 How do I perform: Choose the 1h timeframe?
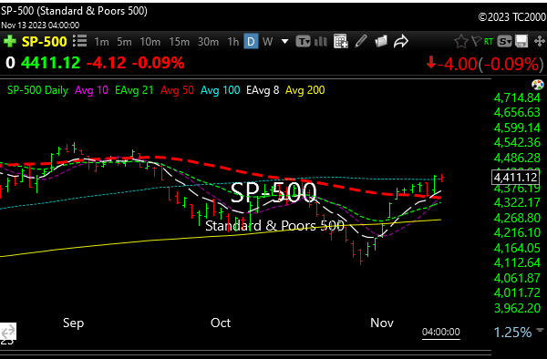click(x=233, y=42)
